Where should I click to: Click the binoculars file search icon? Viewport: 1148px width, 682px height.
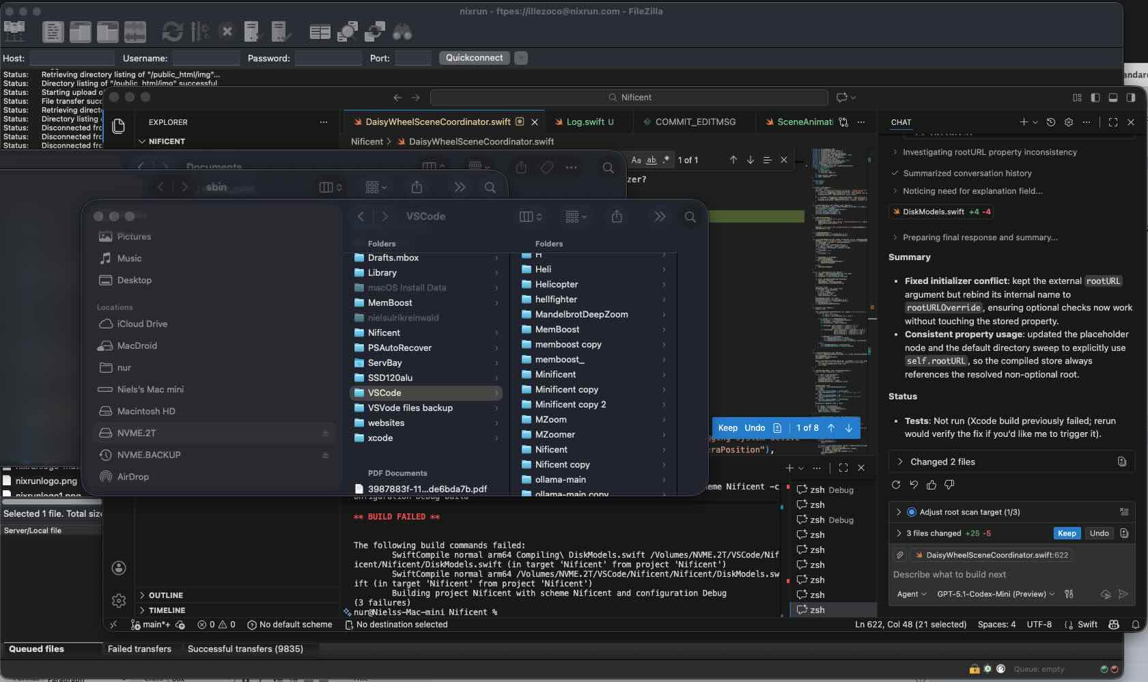(x=402, y=31)
